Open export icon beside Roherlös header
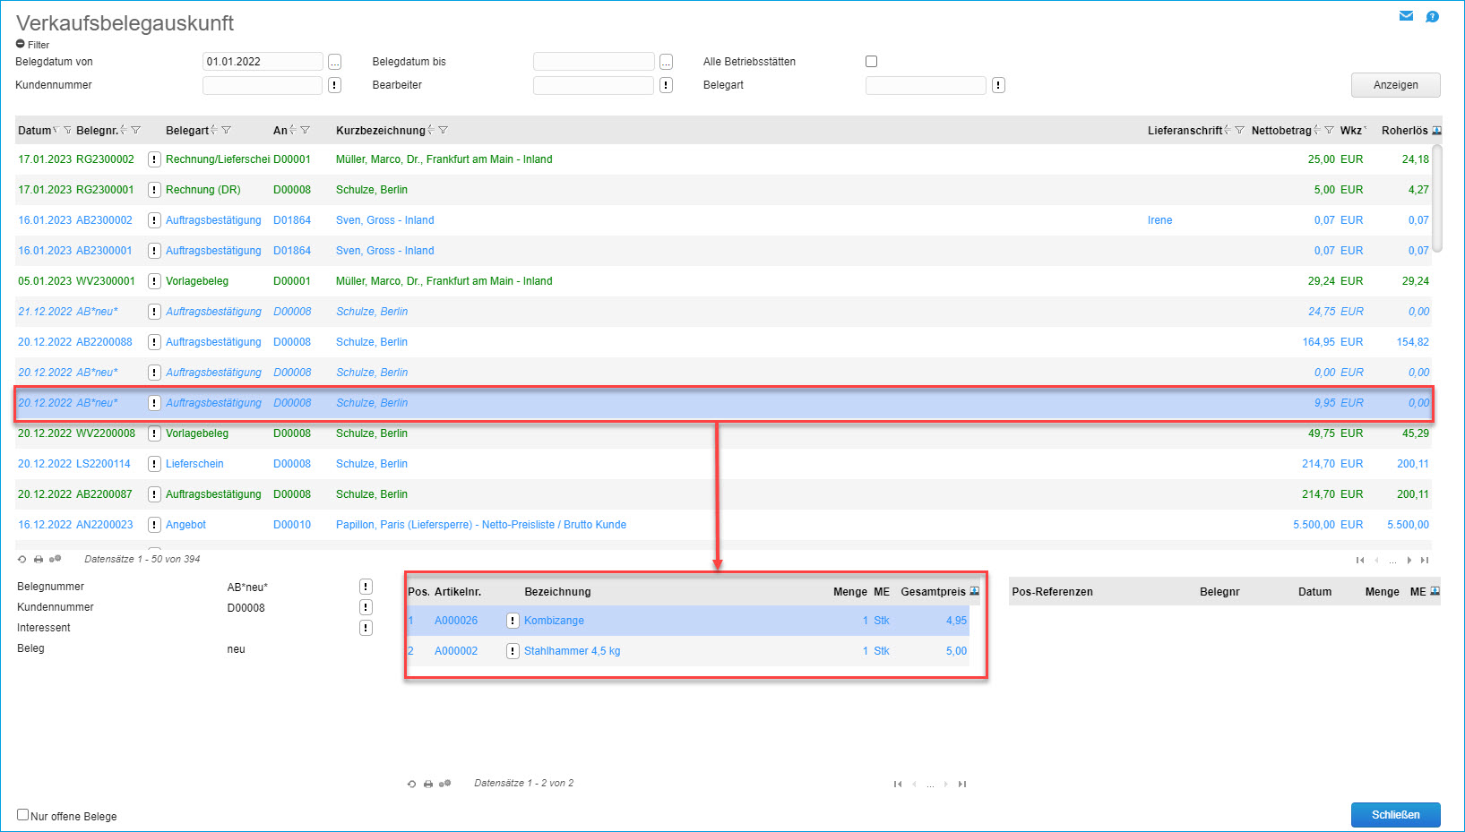The width and height of the screenshot is (1465, 832). (x=1437, y=131)
